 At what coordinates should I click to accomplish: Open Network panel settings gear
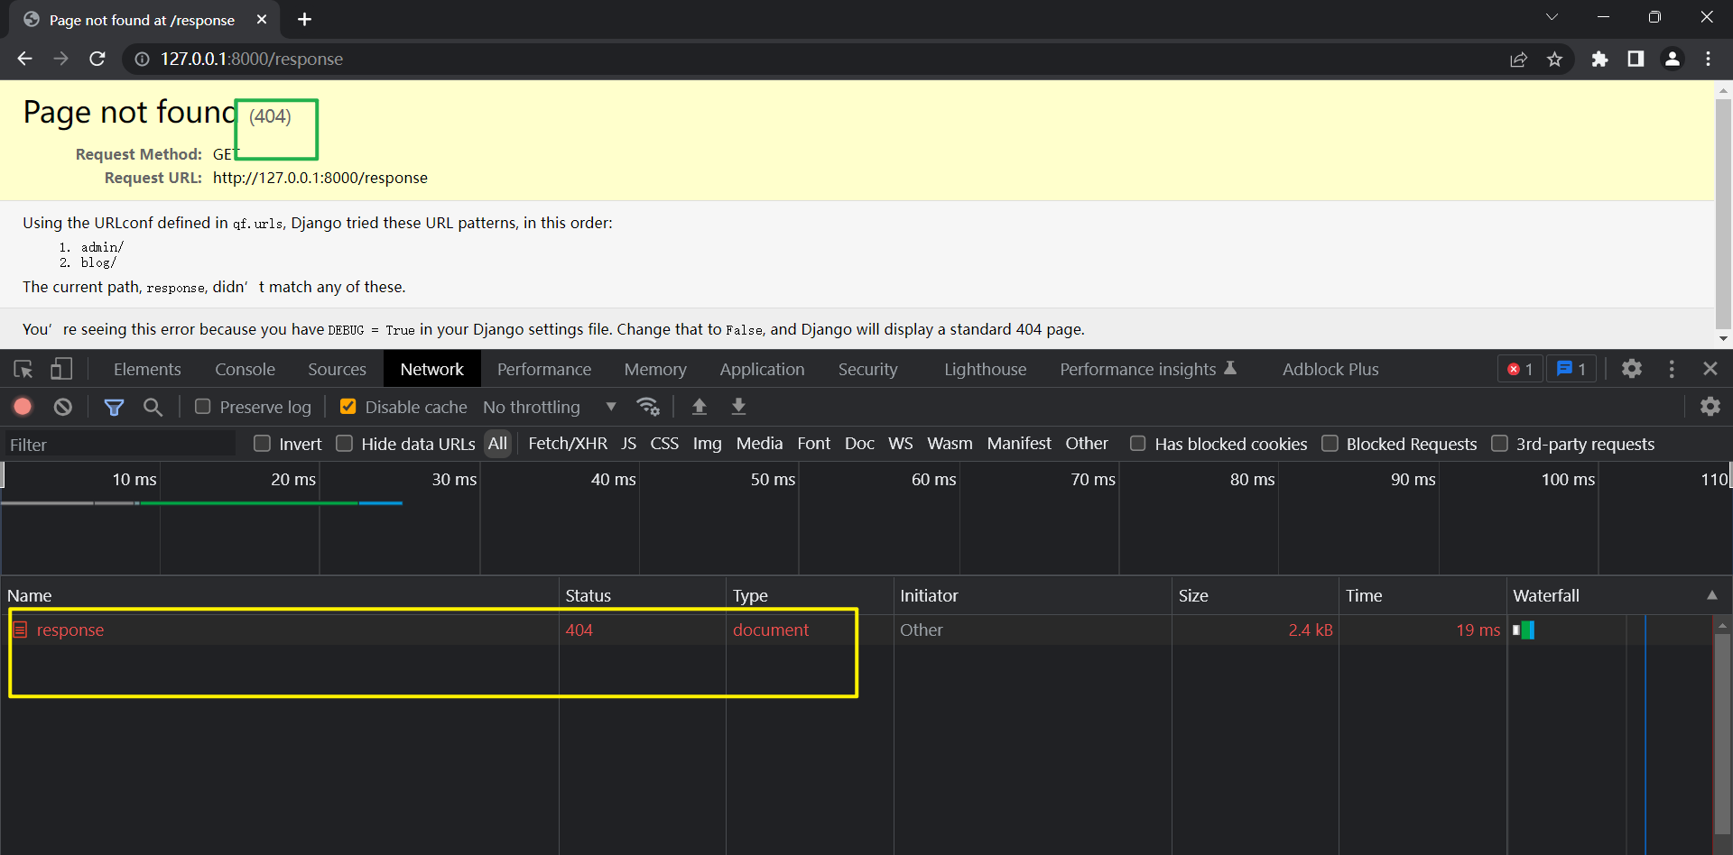[1710, 407]
